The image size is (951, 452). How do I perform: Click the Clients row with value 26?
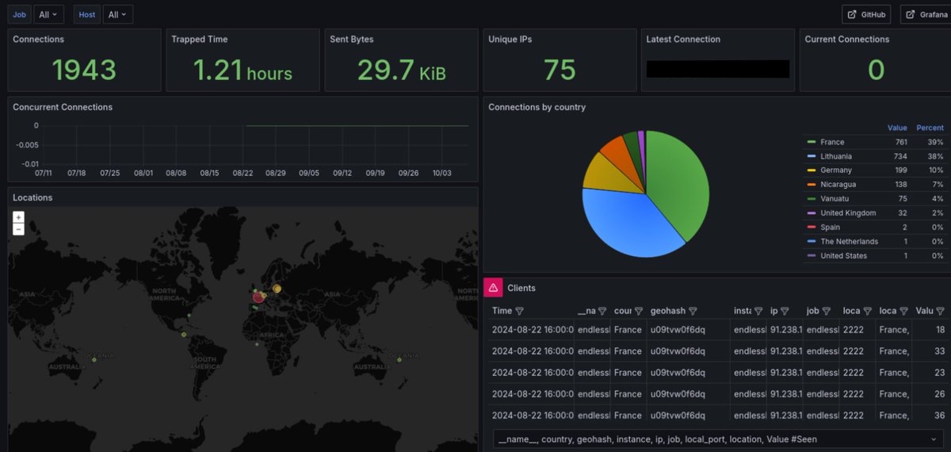coord(717,394)
